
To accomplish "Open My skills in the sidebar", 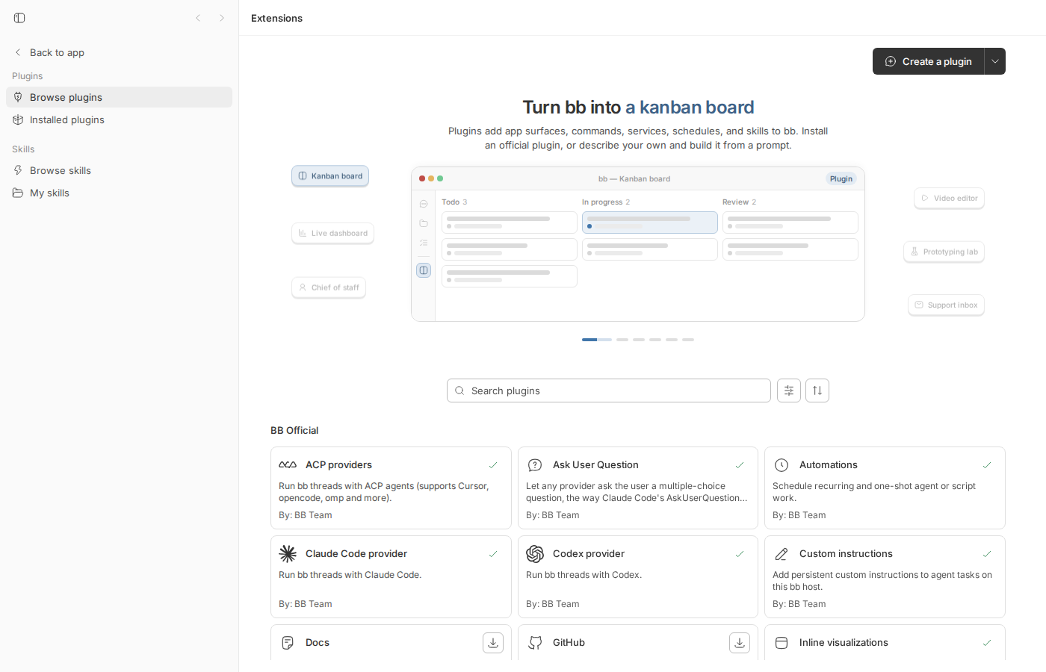I will pyautogui.click(x=119, y=193).
